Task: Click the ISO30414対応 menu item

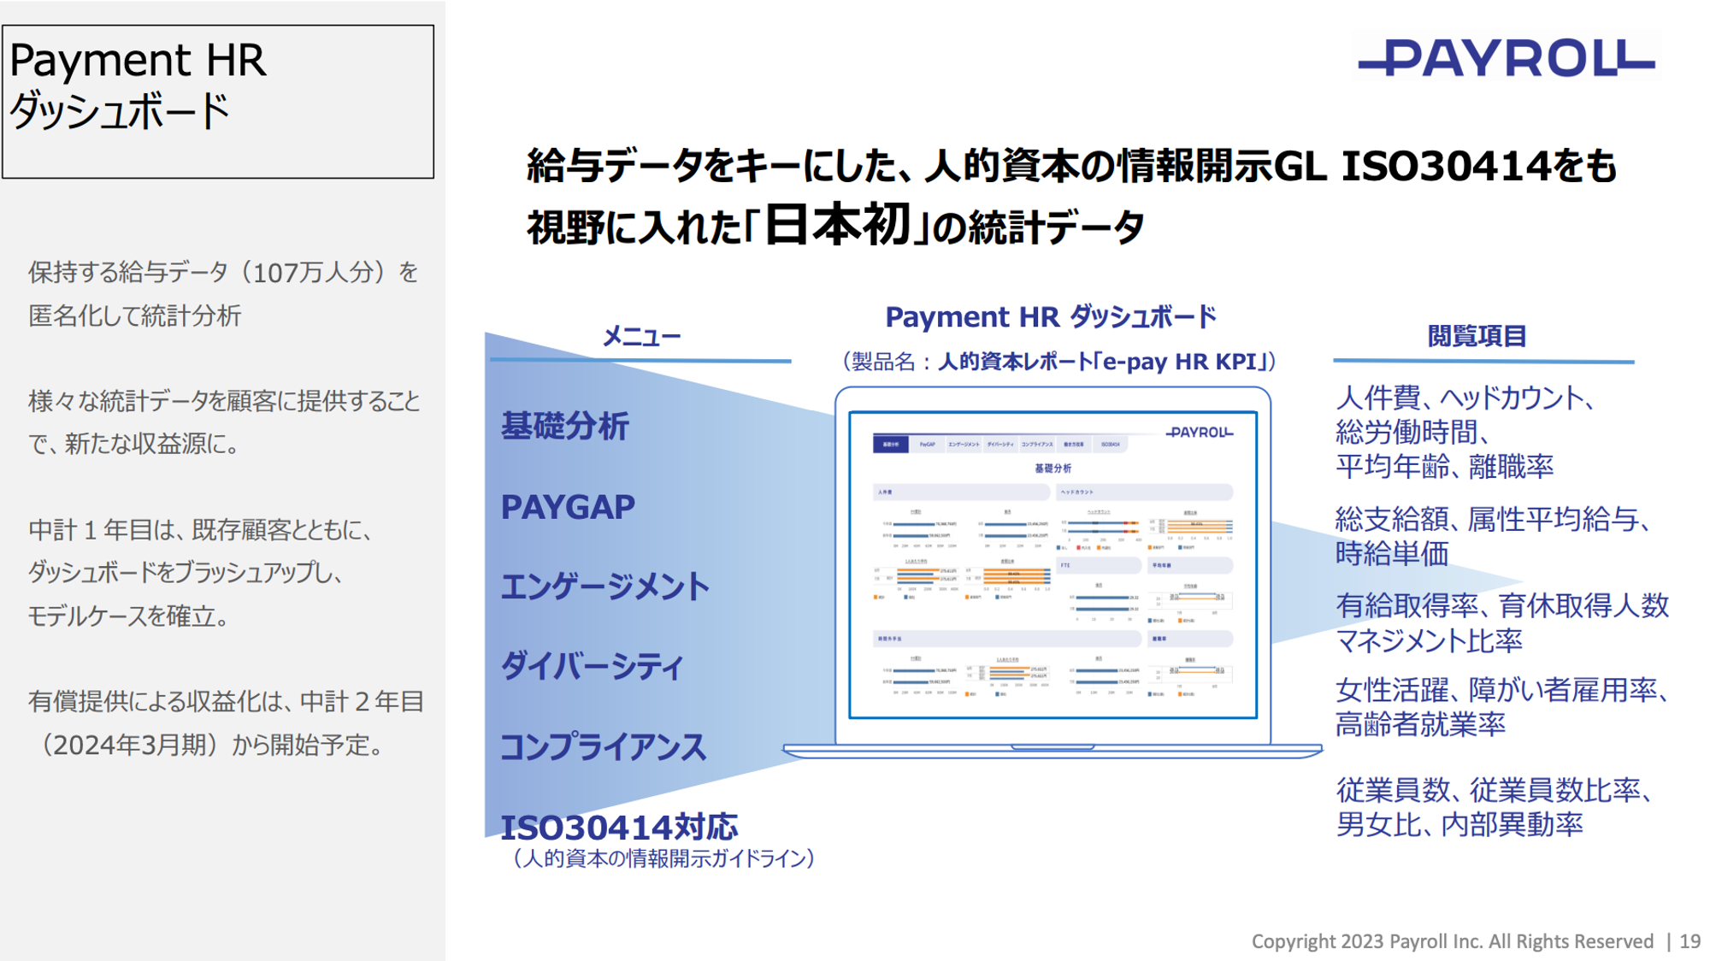Action: 619,827
